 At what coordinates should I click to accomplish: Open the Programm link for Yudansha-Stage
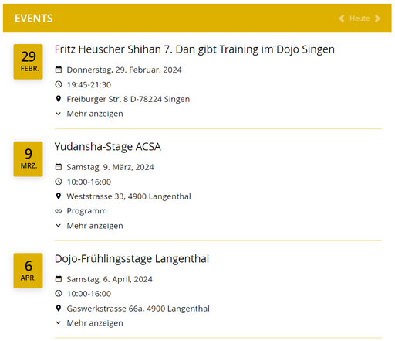pyautogui.click(x=86, y=211)
